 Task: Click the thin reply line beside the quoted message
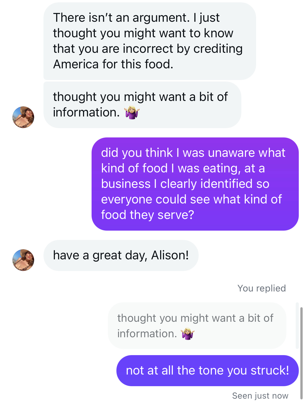tap(297, 325)
